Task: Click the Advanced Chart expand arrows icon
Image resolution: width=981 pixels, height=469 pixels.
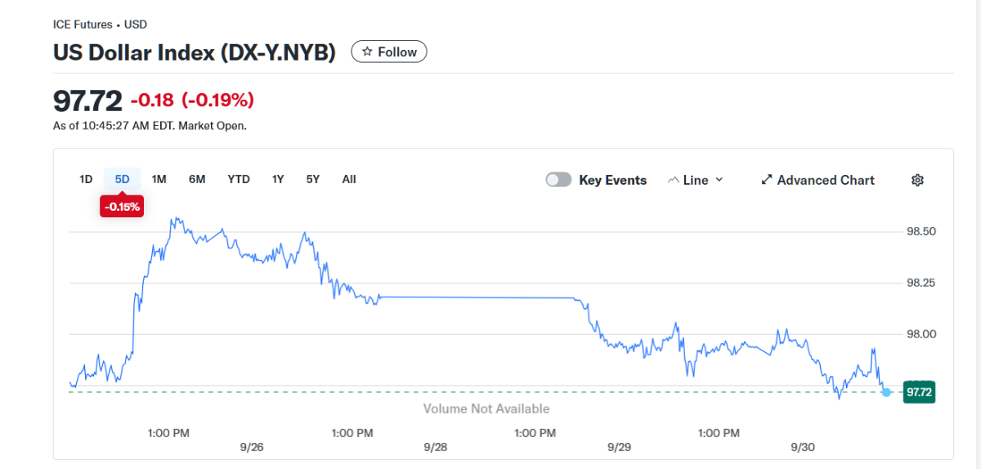Action: 767,180
